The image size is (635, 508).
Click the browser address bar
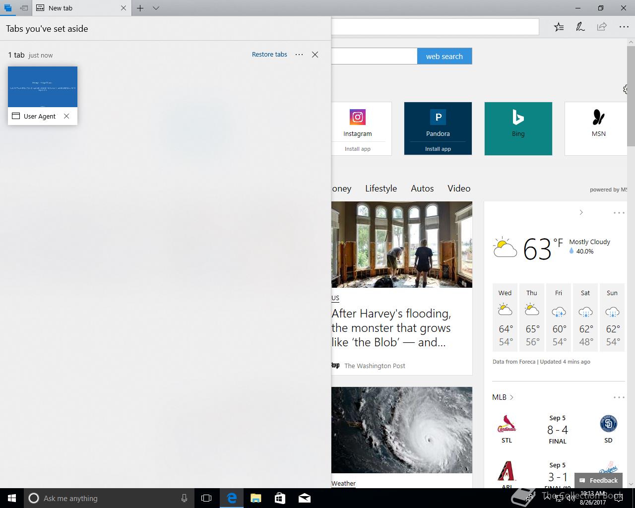(435, 27)
